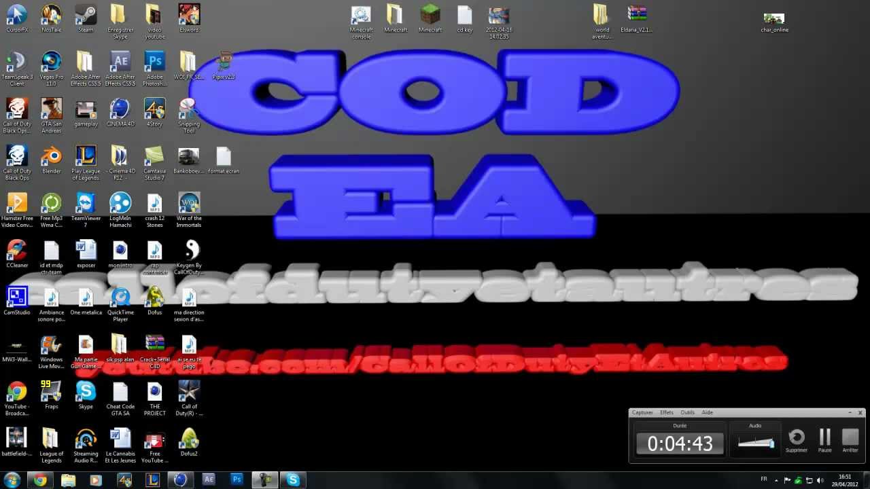870x489 pixels.
Task: Switch to After Effects on the taskbar
Action: [x=209, y=480]
